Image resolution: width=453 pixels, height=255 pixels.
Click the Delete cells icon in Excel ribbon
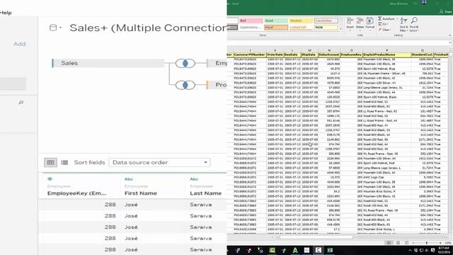click(360, 21)
